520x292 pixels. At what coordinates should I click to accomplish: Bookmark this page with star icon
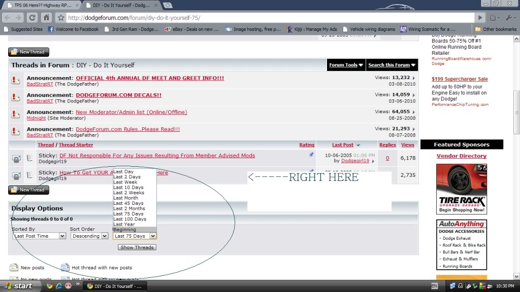click(x=61, y=18)
